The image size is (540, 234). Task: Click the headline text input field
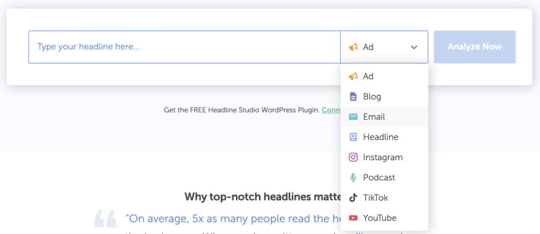tap(184, 47)
